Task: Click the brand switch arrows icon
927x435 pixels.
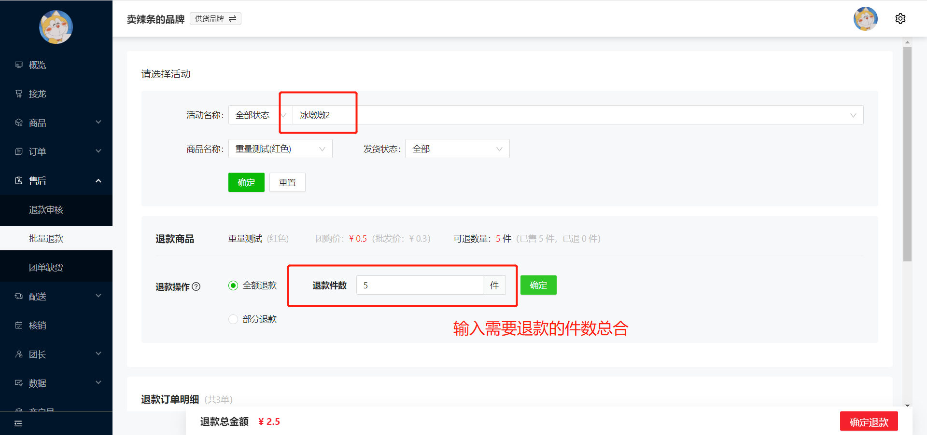Action: pyautogui.click(x=232, y=18)
